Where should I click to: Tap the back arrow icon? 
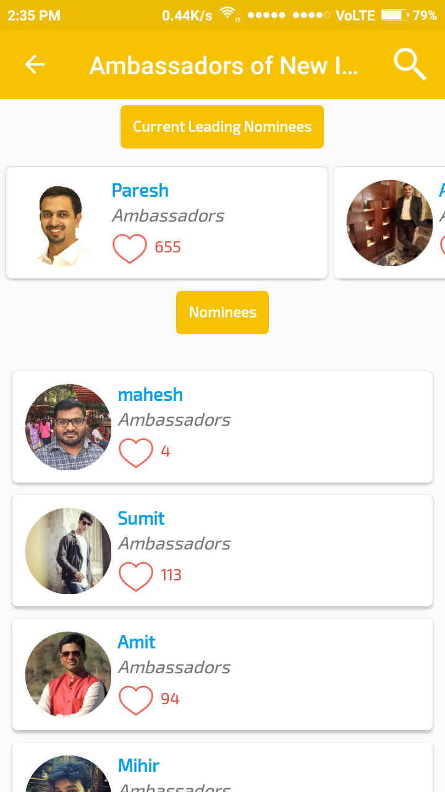point(35,64)
